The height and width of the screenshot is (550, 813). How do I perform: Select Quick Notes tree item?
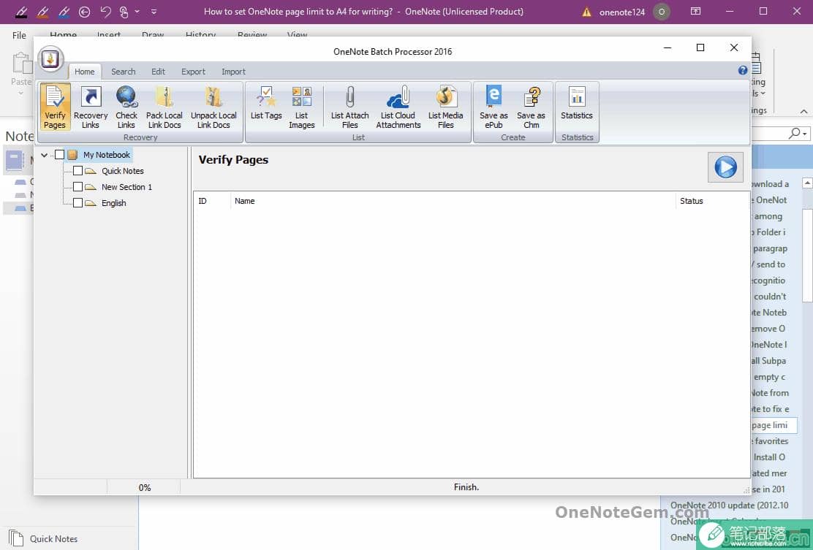click(x=122, y=171)
